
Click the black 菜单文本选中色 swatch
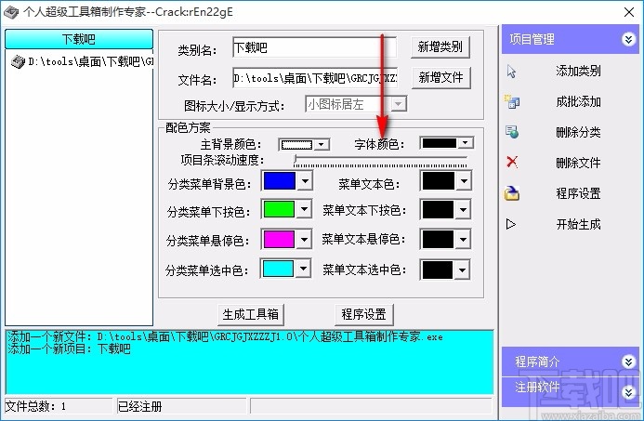438,270
